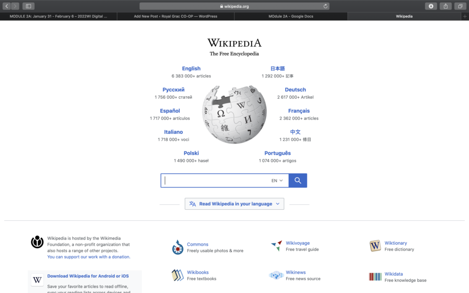Click the tagline The Free Encyclopedia
The height and width of the screenshot is (293, 469).
pyautogui.click(x=234, y=54)
